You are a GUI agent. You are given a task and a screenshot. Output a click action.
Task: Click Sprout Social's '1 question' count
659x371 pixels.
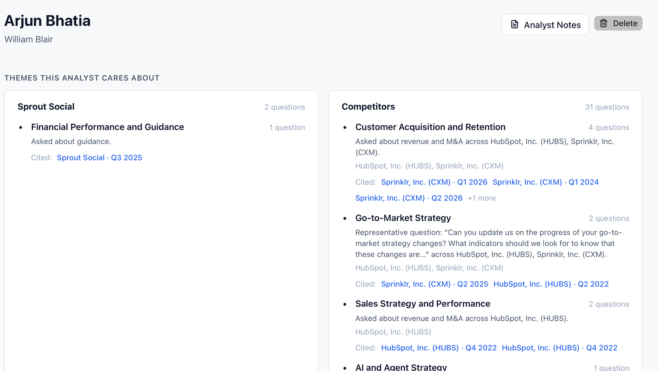pyautogui.click(x=287, y=127)
